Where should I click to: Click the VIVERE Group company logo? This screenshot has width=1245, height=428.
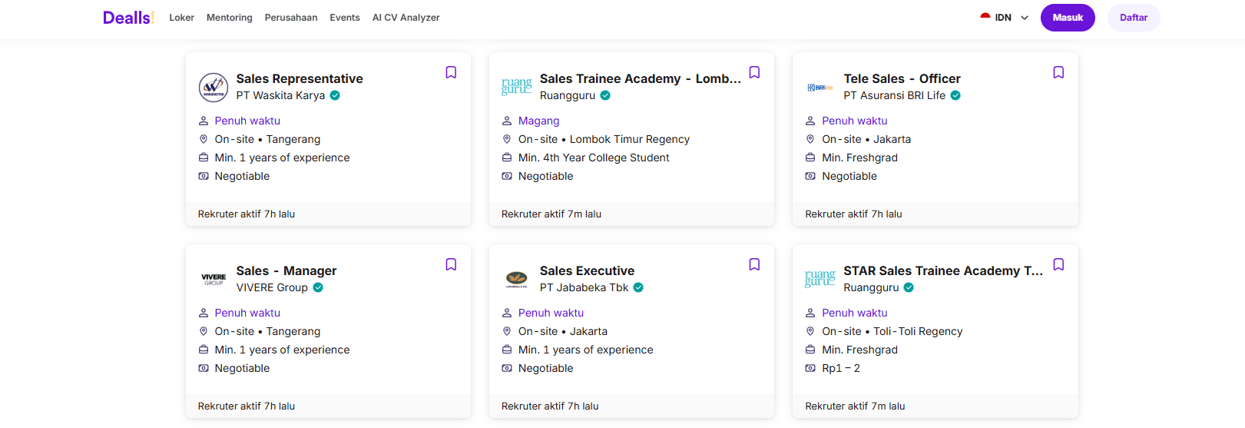point(214,280)
